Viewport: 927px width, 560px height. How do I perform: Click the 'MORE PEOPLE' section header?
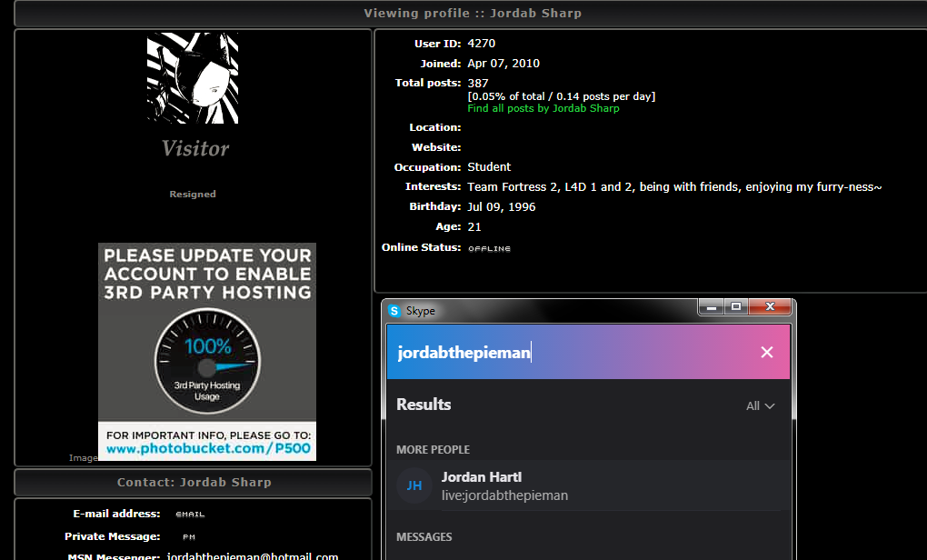[433, 449]
